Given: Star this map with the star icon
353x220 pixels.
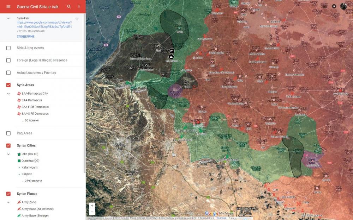Looking at the screenshot, I should 77,19.
